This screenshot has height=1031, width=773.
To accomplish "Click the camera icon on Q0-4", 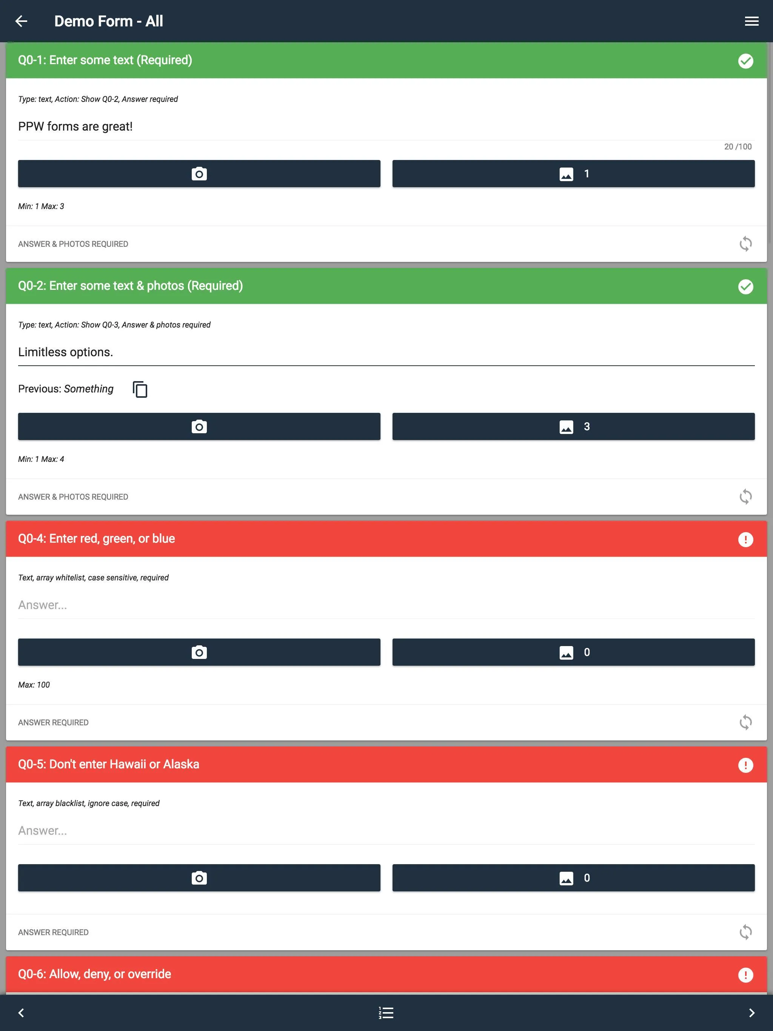I will coord(199,651).
